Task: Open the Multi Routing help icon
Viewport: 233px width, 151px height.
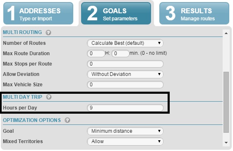Action: pos(48,32)
